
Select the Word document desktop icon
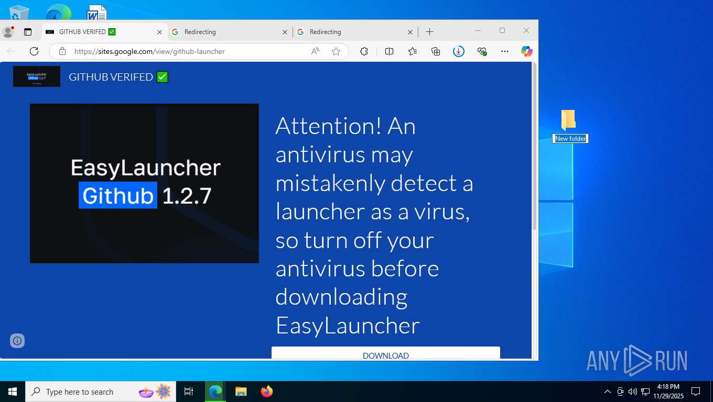[x=97, y=12]
